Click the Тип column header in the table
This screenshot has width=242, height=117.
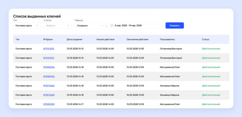click(x=17, y=40)
